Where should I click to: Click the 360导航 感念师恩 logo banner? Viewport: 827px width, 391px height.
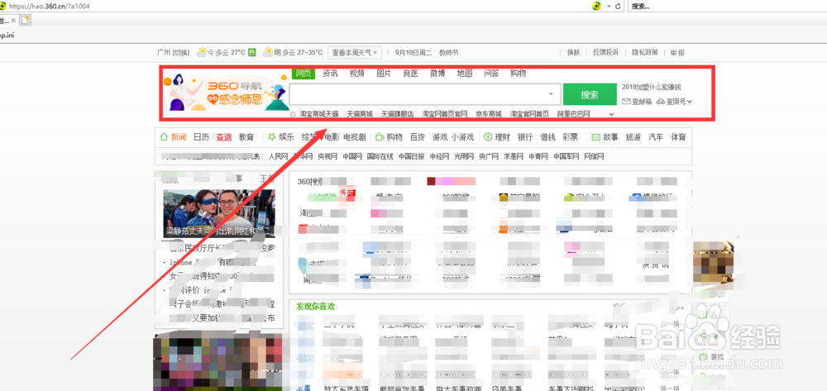click(x=225, y=93)
